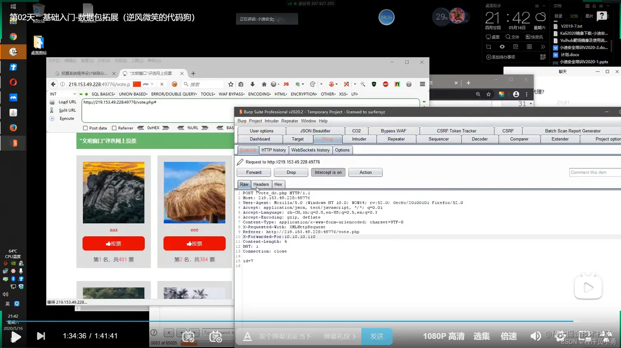Click danmaku text style A icon

tap(247, 336)
